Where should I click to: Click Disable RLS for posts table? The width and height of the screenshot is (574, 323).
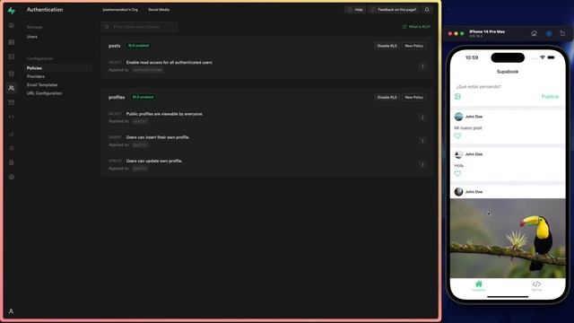tap(387, 46)
